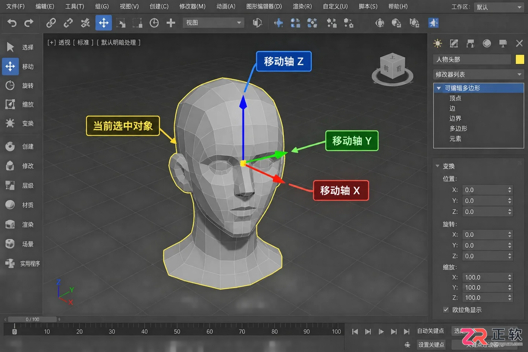
Task: Click the Undo arrow icon
Action: tap(12, 23)
